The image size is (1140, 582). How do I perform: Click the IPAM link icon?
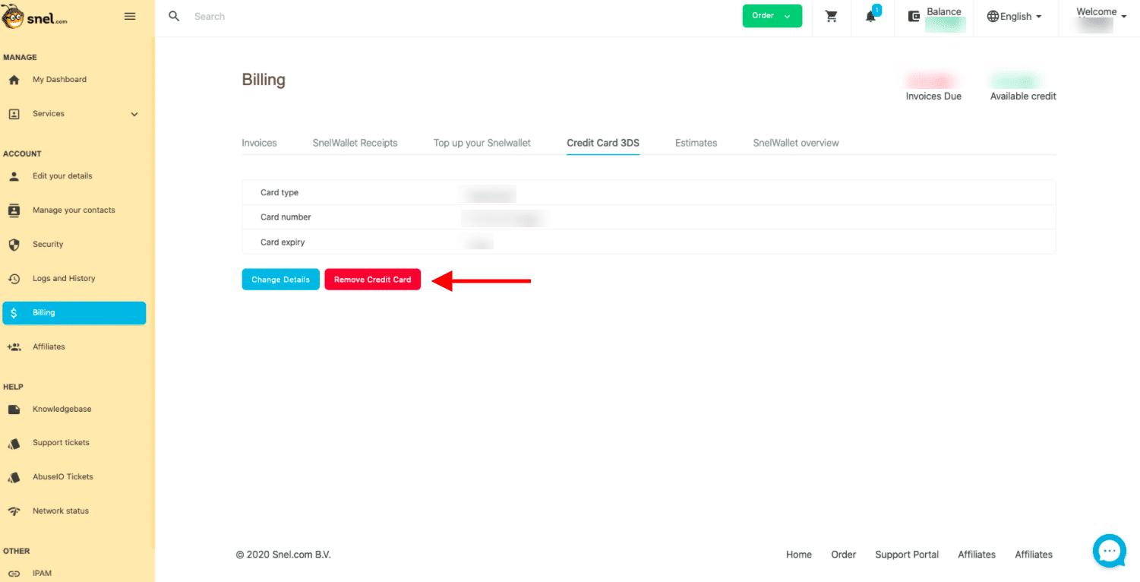click(x=14, y=574)
